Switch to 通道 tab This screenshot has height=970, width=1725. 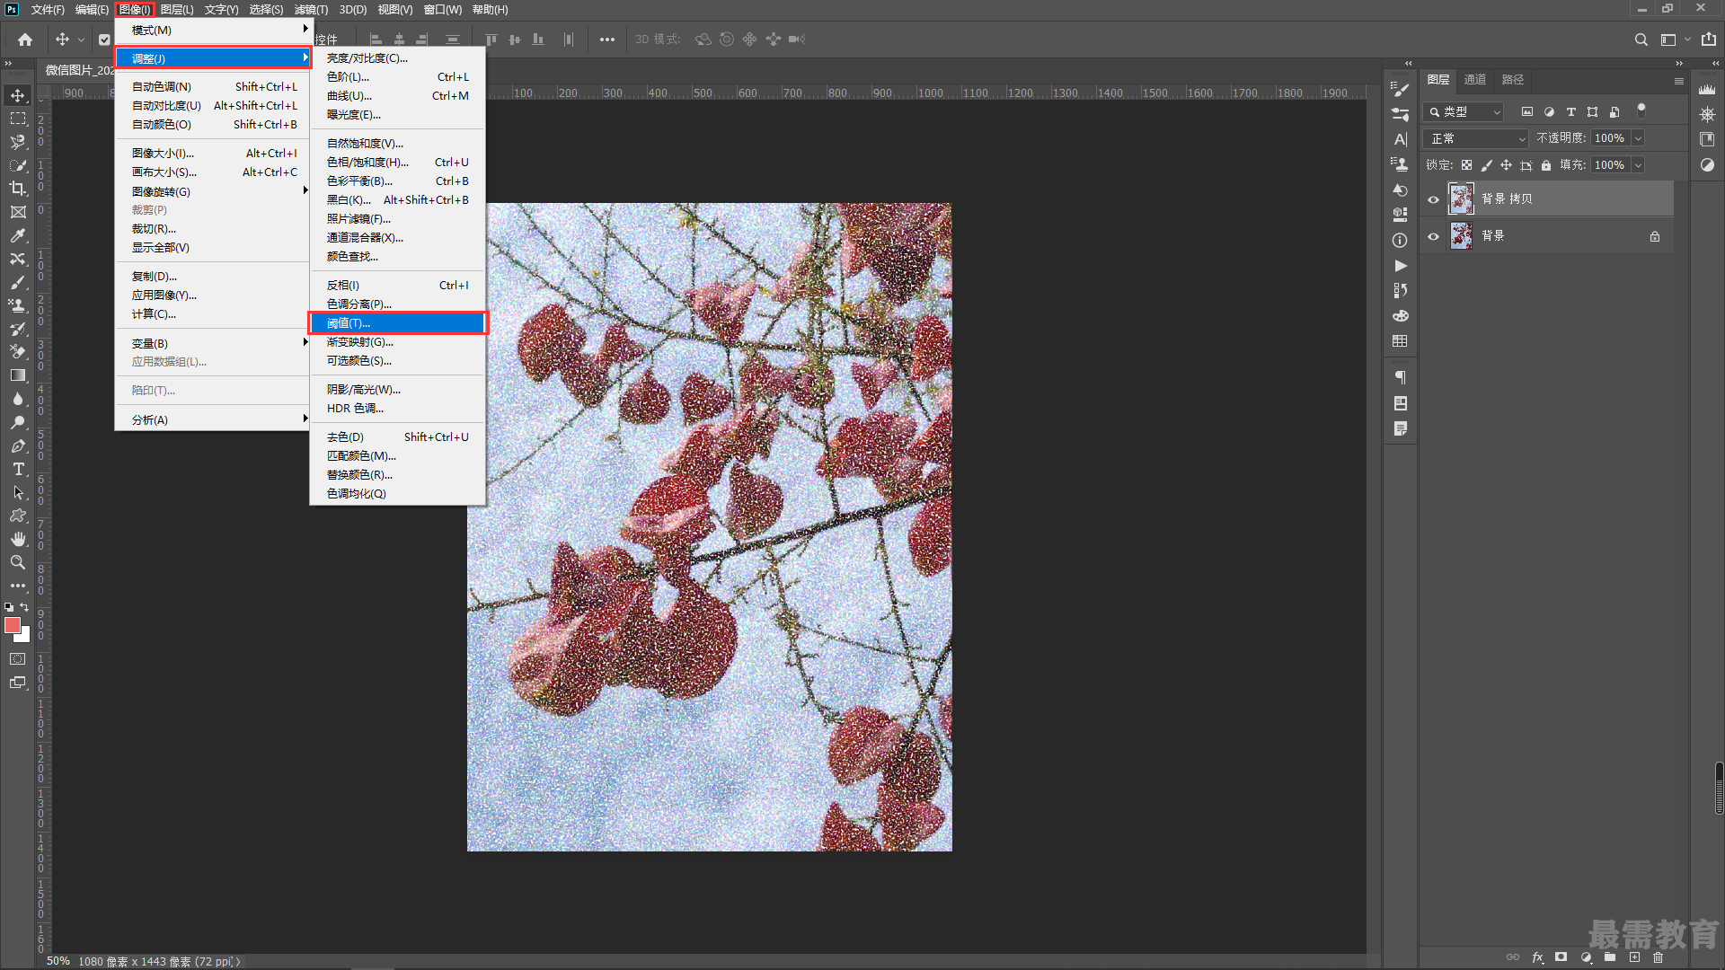pyautogui.click(x=1474, y=80)
